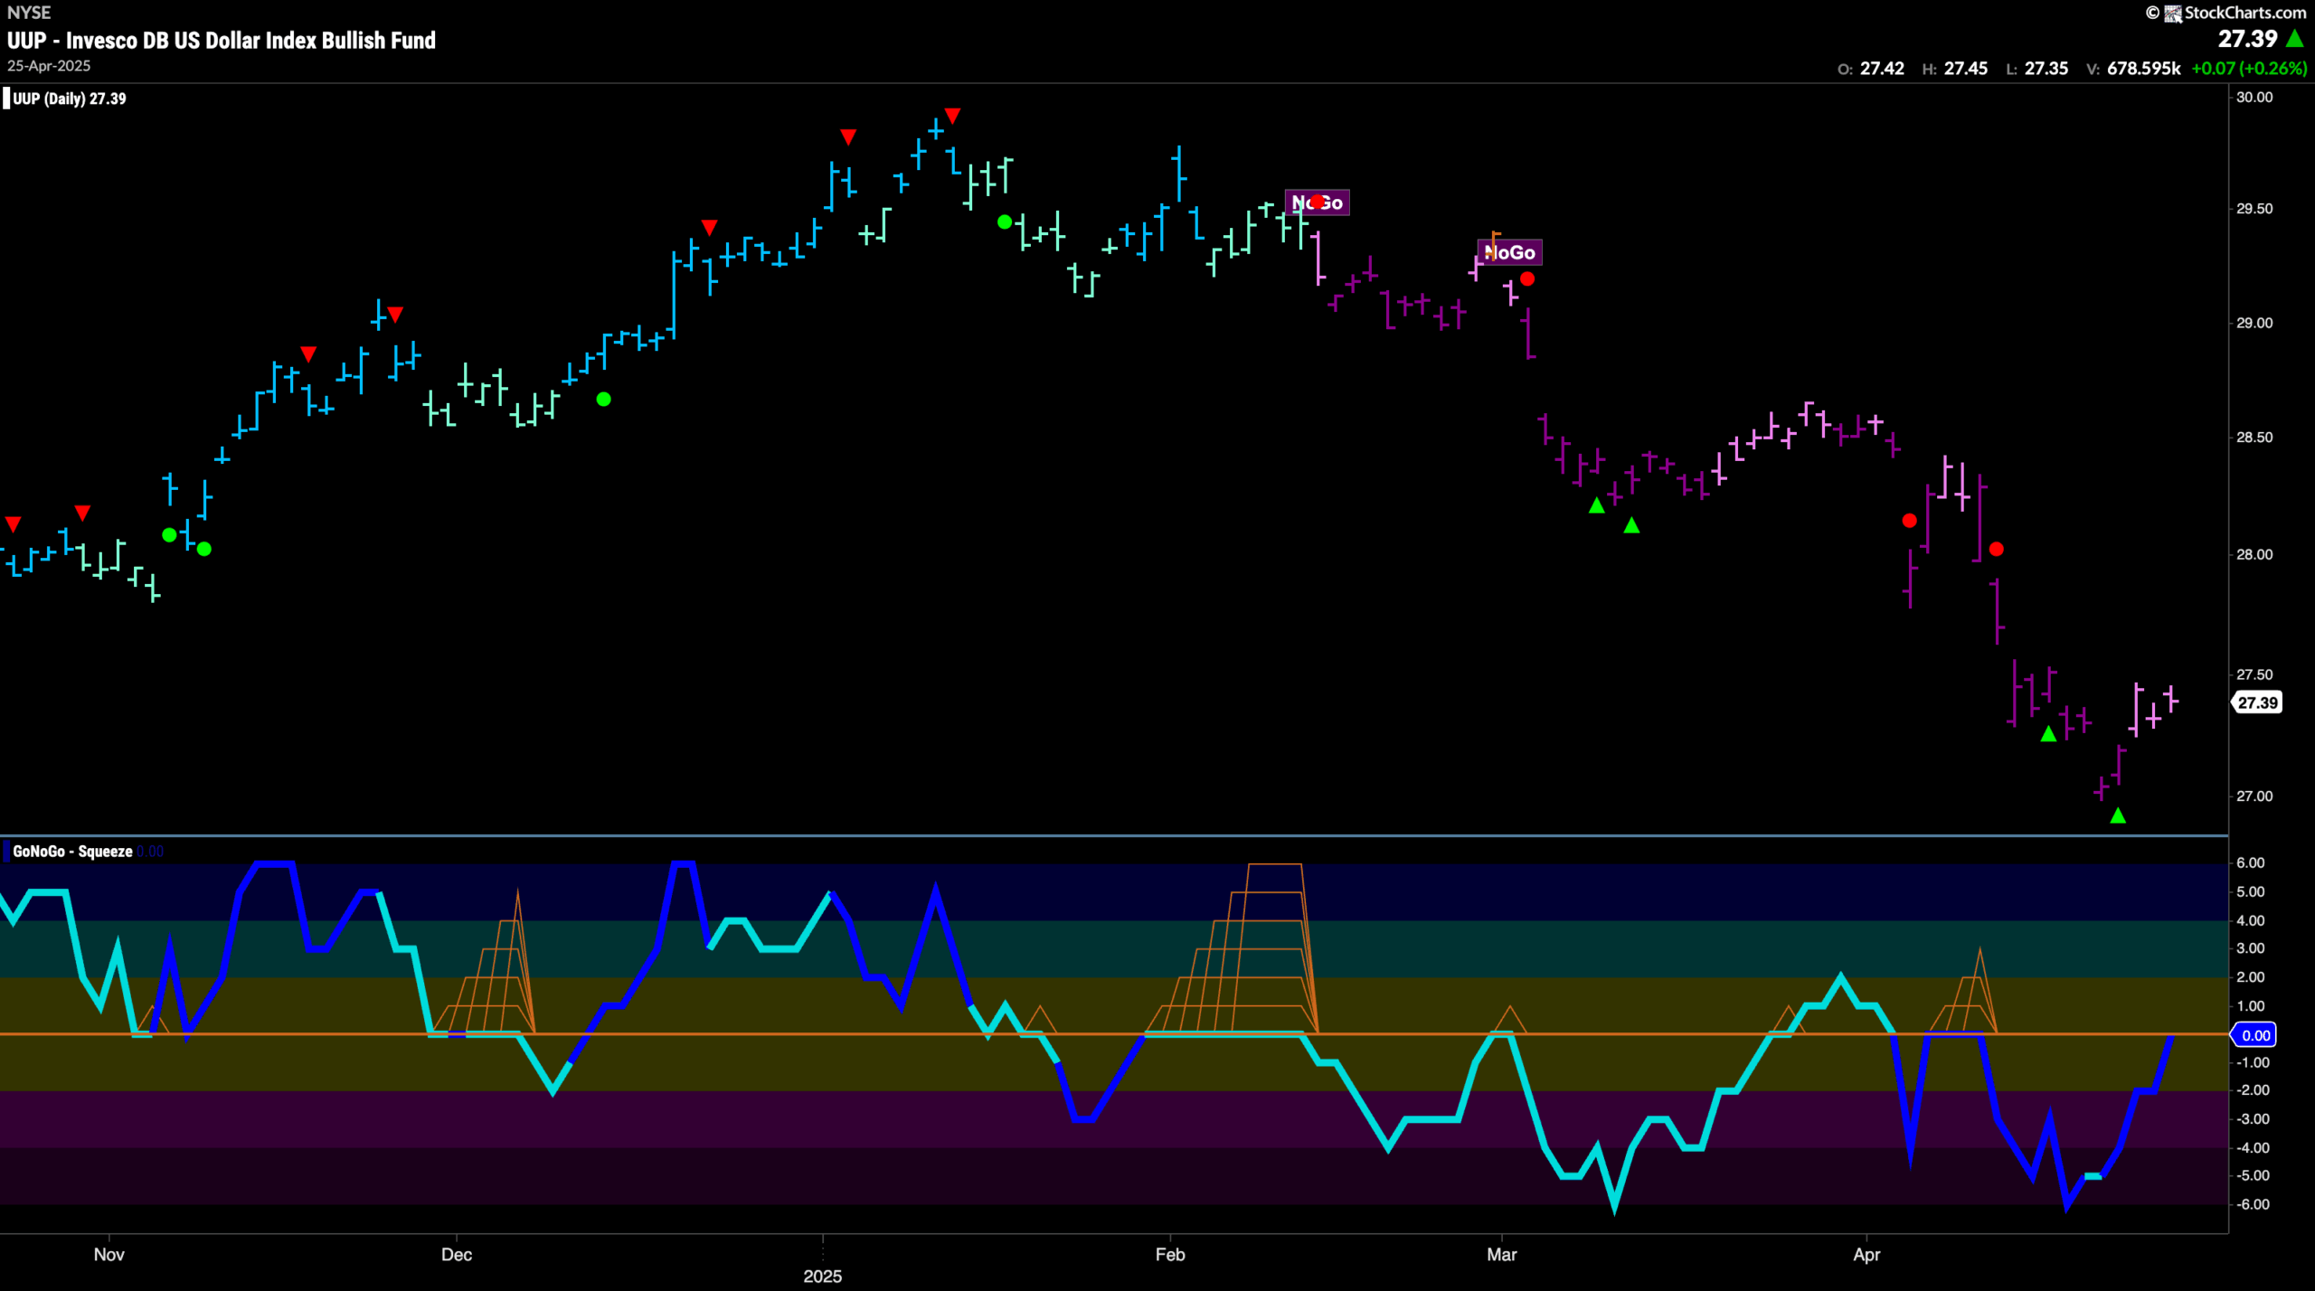Click the GoNoGo - Squeeze panel label
2315x1291 pixels.
click(72, 851)
